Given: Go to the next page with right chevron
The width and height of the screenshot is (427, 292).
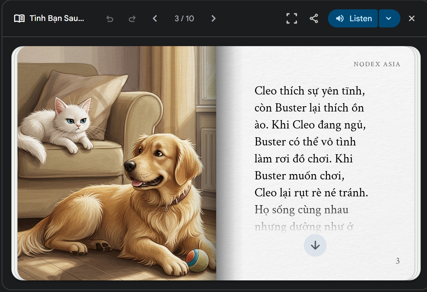Looking at the screenshot, I should [214, 18].
